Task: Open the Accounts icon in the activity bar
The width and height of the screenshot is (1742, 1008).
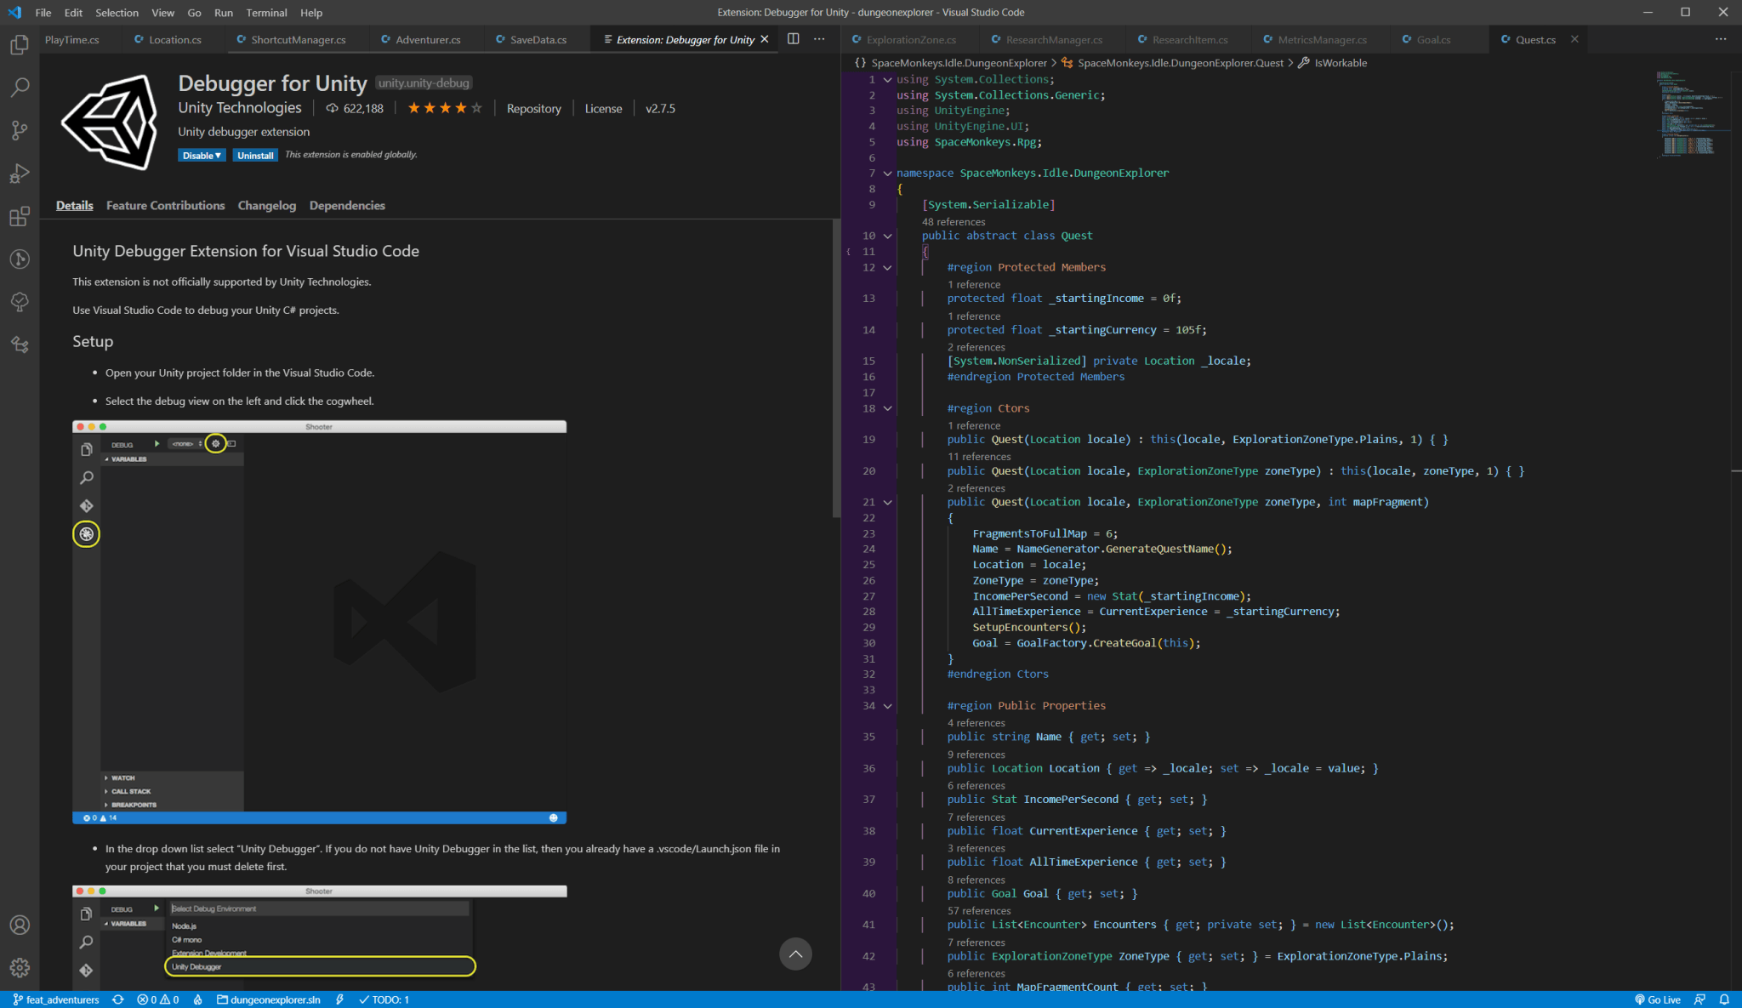Action: (20, 925)
